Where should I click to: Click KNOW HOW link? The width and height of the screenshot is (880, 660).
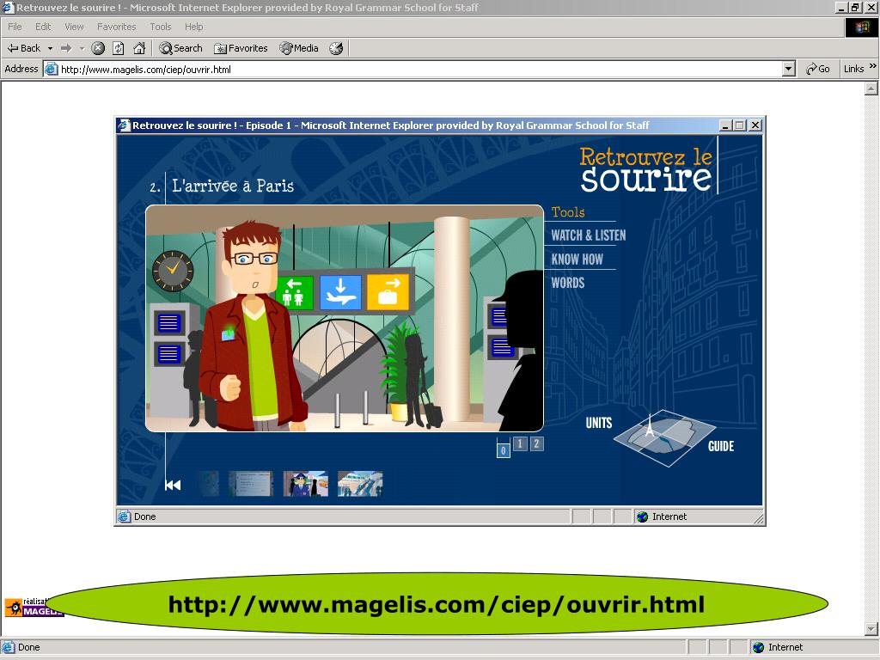[x=577, y=259]
